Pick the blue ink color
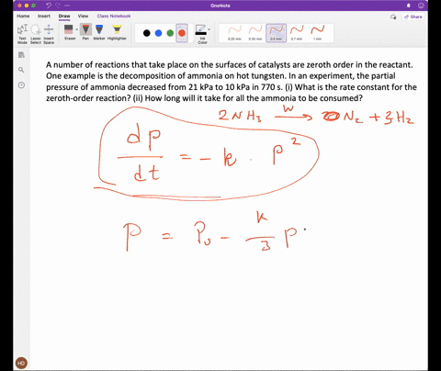Image resolution: width=441 pixels, height=371 pixels. (x=158, y=33)
